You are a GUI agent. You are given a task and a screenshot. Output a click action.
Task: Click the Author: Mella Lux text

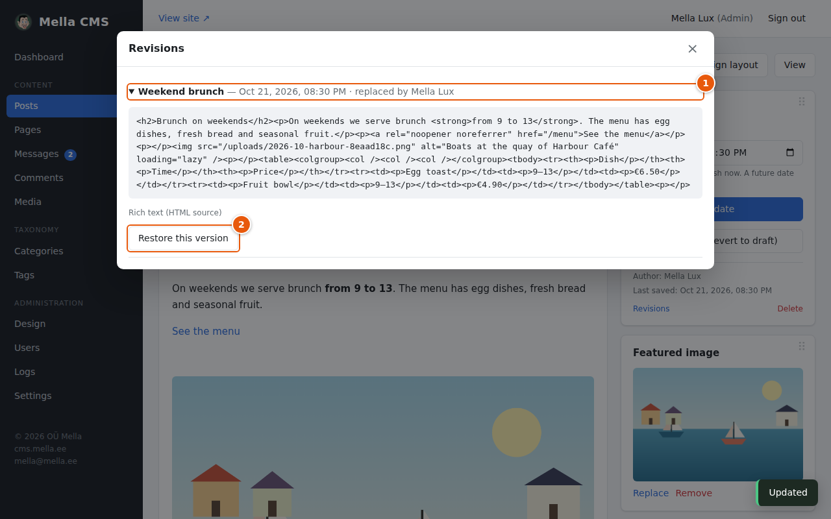pos(667,276)
